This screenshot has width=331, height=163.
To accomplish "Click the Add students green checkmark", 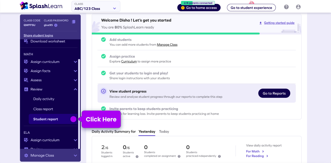I will pos(103,40).
